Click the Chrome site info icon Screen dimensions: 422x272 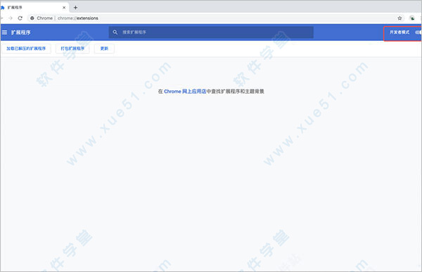pos(32,18)
